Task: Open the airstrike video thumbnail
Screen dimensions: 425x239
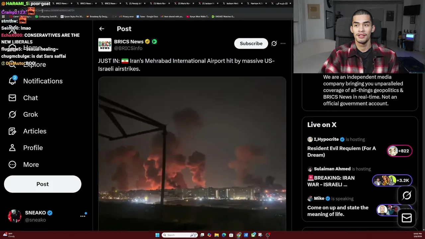Action: pos(192,154)
